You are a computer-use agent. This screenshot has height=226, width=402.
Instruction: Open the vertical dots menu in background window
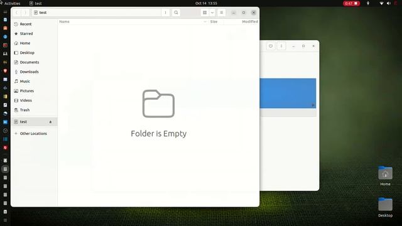[x=281, y=46]
